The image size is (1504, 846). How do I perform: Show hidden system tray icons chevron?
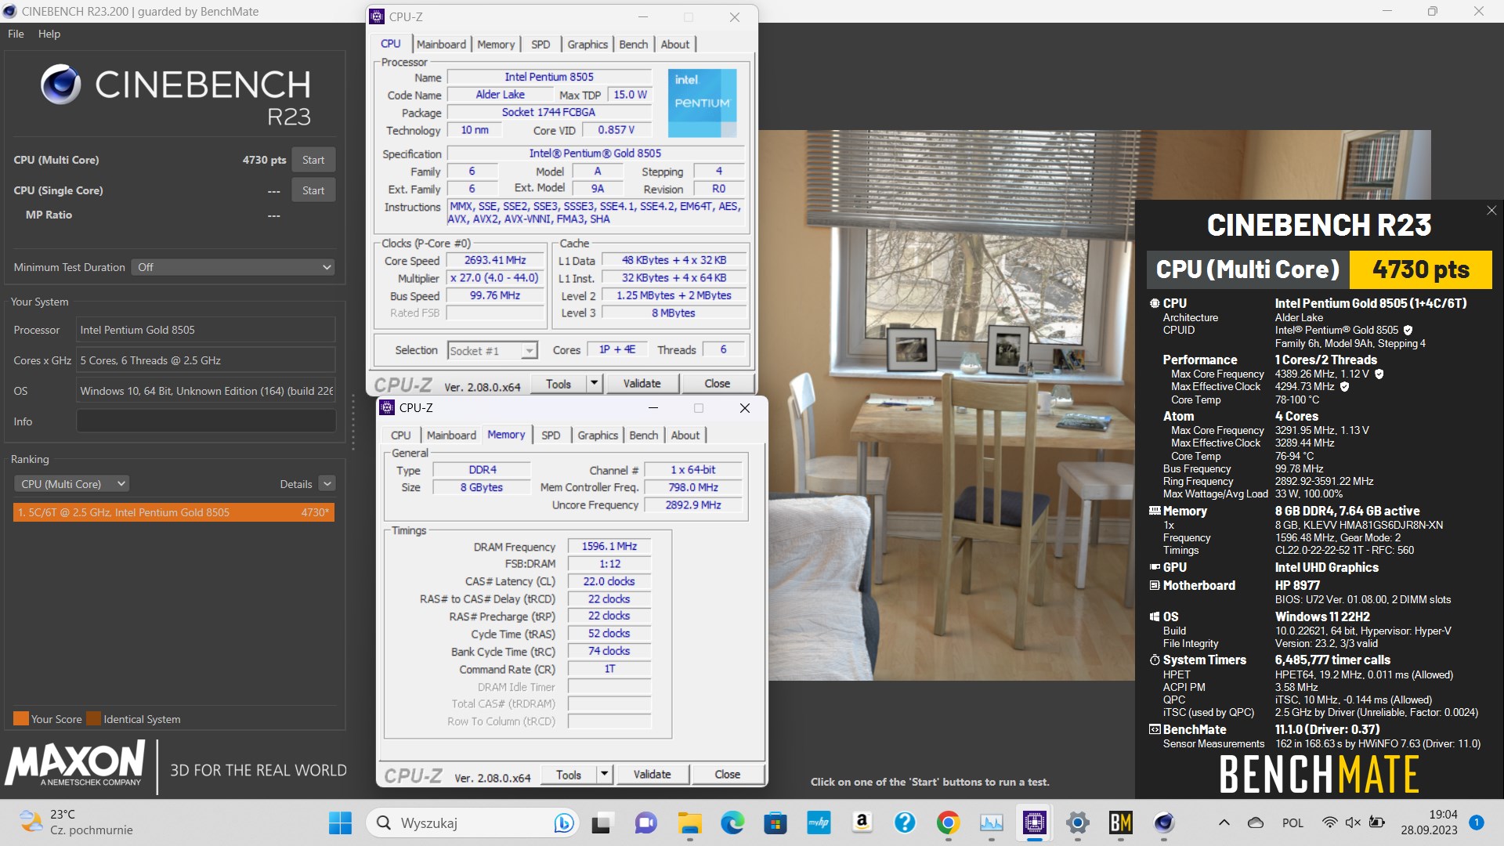1224,823
